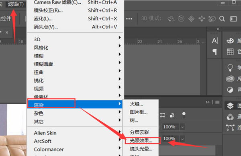Expand the 扭曲 distort submenu
Screen dimensions: 241x156
[76, 72]
